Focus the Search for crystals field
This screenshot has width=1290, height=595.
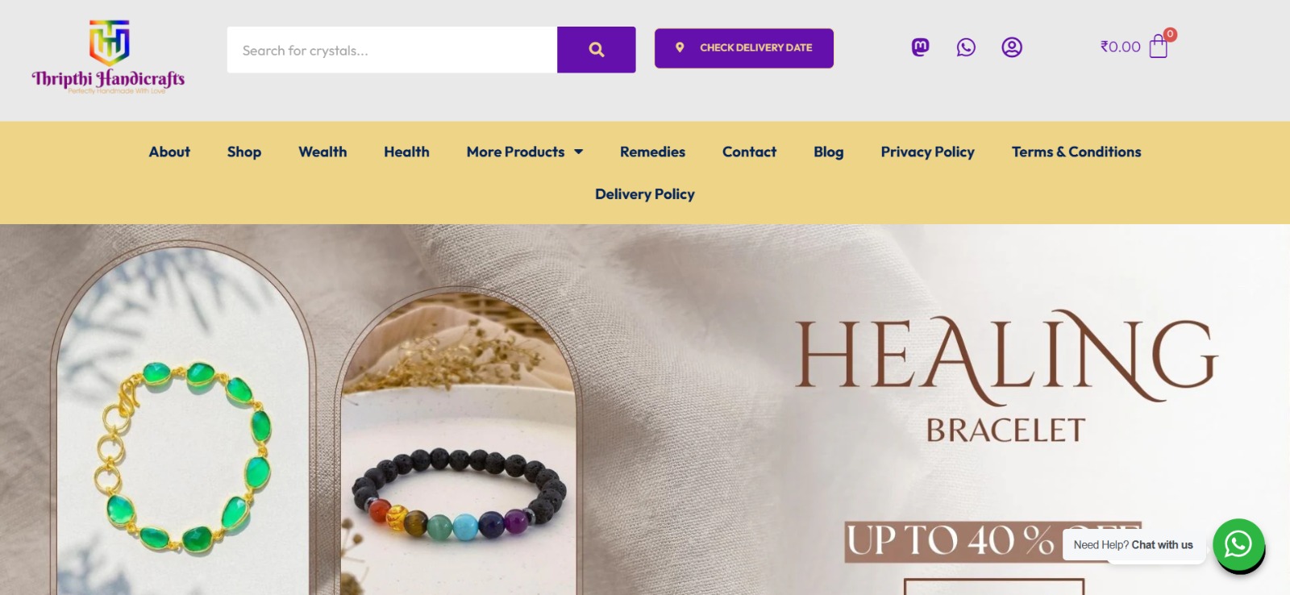click(392, 50)
